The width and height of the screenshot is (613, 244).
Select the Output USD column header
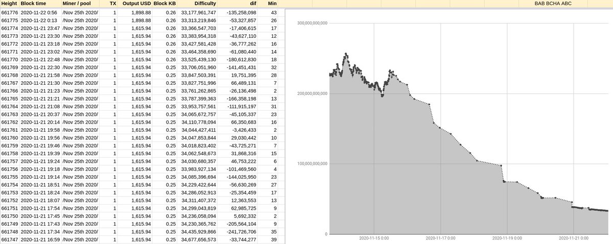136,4
